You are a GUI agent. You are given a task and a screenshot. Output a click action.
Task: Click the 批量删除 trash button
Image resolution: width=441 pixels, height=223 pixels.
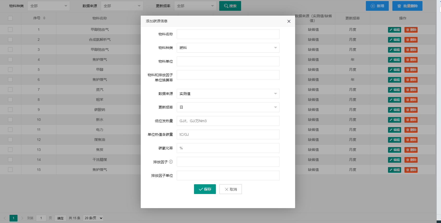pos(407,6)
